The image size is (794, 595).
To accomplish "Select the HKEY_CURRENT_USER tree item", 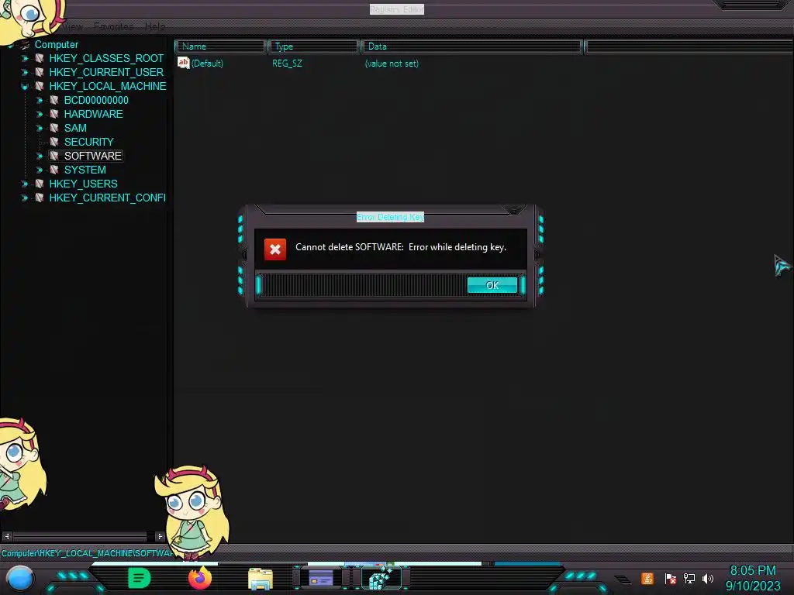I will click(106, 72).
